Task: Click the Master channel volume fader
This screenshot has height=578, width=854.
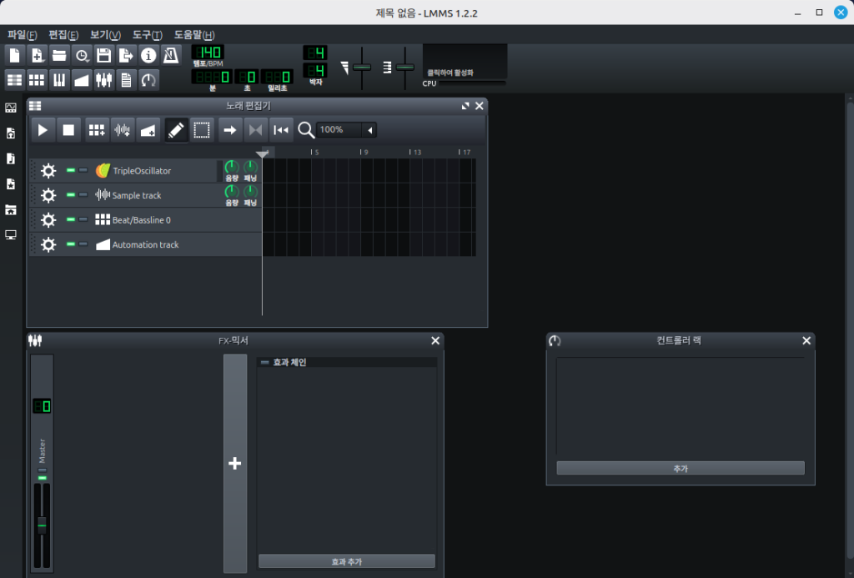Action: pos(42,525)
